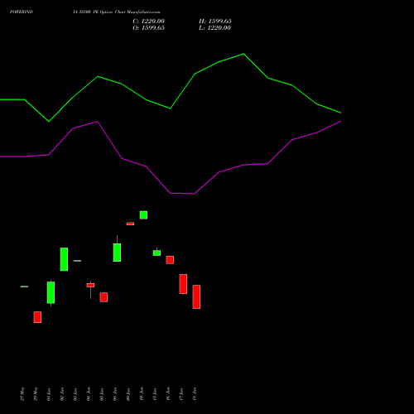Click the close value C: 1220.00
The height and width of the screenshot is (414, 414).
coord(148,22)
